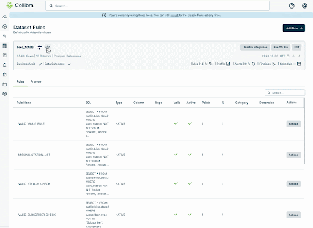Open the Rules (14) link
This screenshot has height=228, width=313.
point(199,64)
